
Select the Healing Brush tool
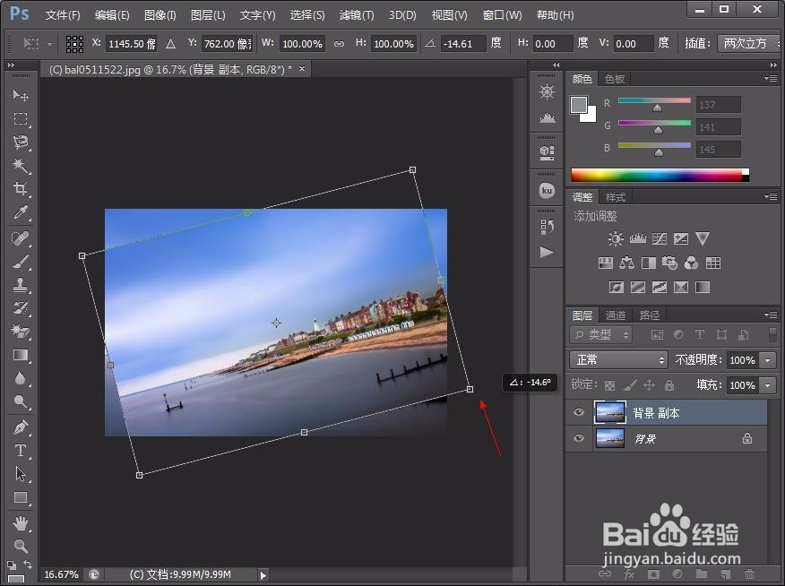[21, 237]
